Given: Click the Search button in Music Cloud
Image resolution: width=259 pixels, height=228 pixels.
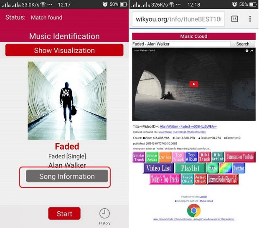Looking at the screenshot, I should click(x=243, y=44).
